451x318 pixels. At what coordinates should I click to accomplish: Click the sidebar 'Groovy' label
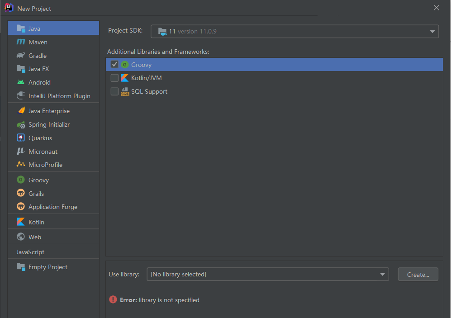[38, 180]
